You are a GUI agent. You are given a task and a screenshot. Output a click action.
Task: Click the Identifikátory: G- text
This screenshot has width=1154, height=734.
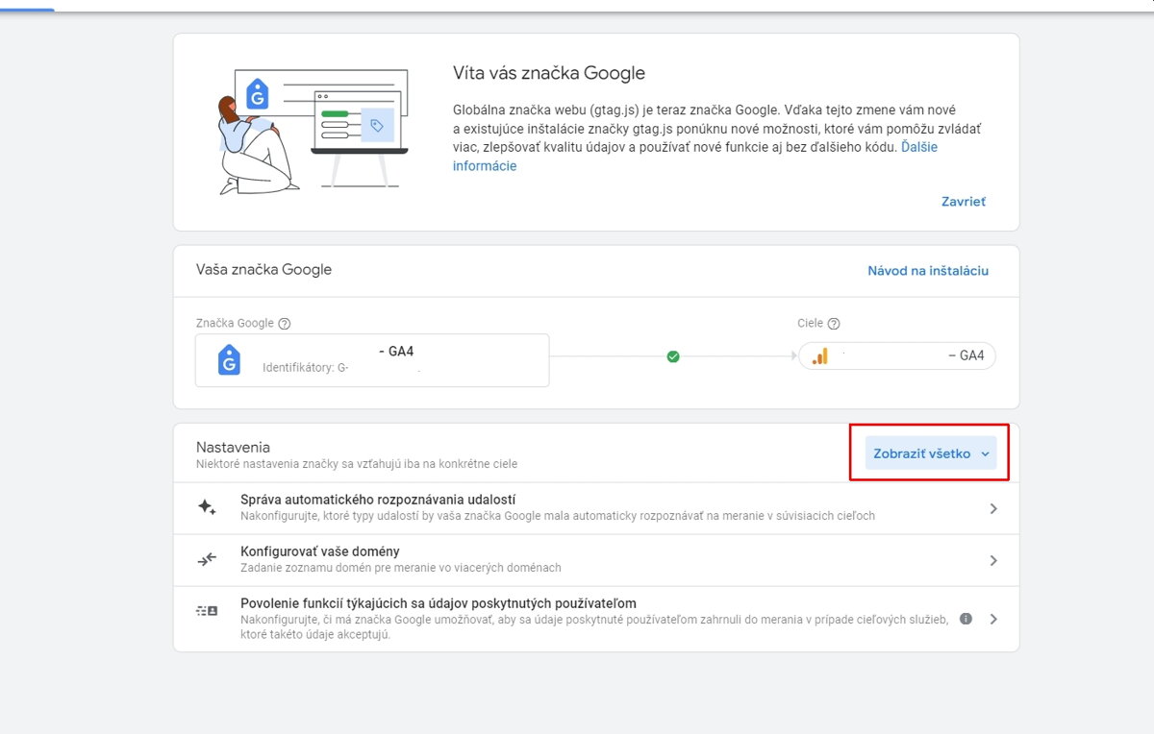click(306, 367)
